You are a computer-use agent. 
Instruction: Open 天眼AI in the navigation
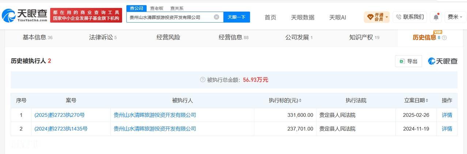coord(338,17)
